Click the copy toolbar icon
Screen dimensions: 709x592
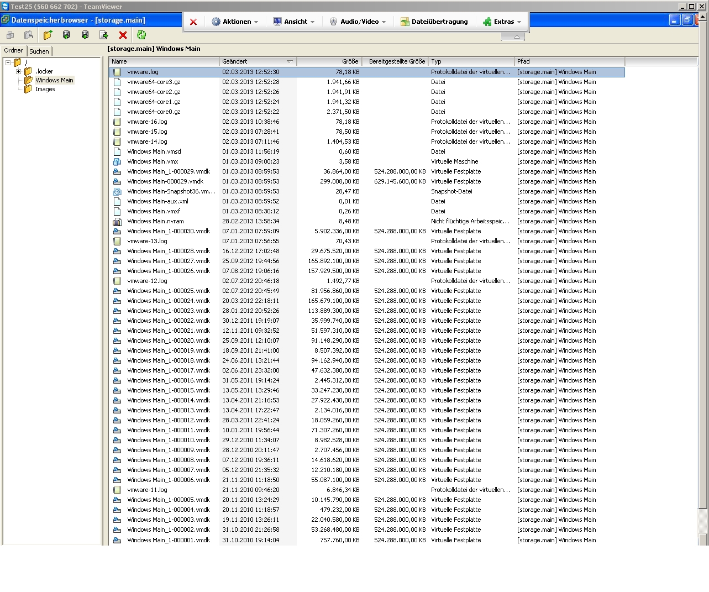point(10,35)
